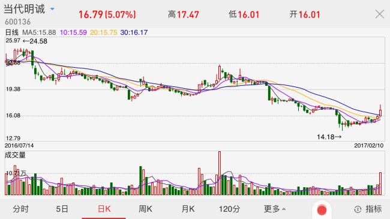Click the blue MA30 16.17 legend
Screen dimensions: 390x219
click(134, 32)
